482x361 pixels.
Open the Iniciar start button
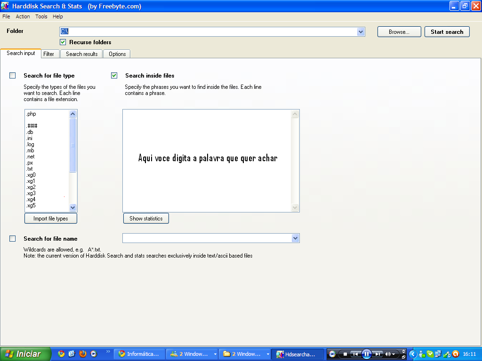tap(25, 354)
